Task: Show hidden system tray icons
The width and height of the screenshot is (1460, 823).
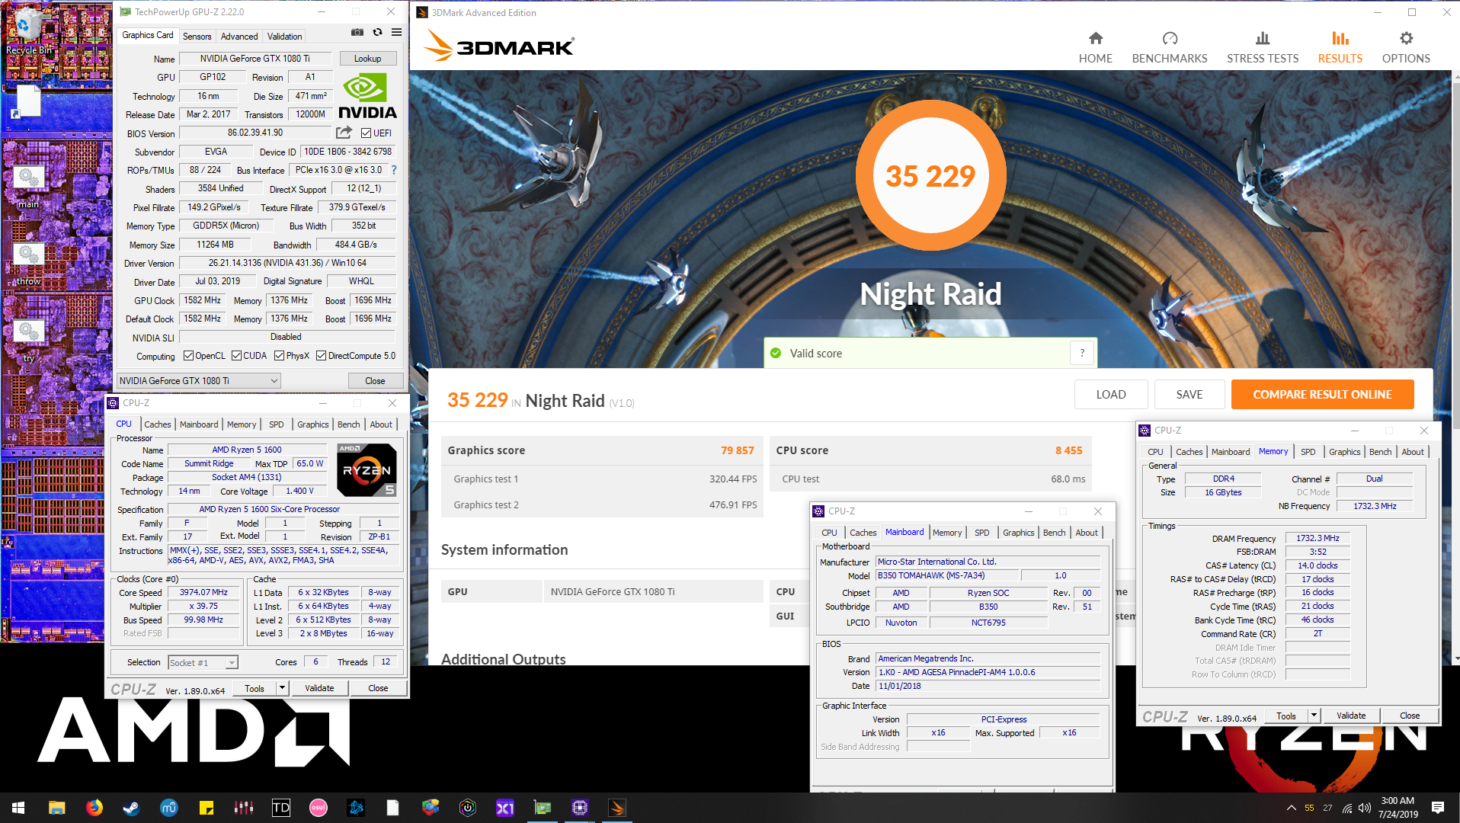Action: click(x=1291, y=808)
